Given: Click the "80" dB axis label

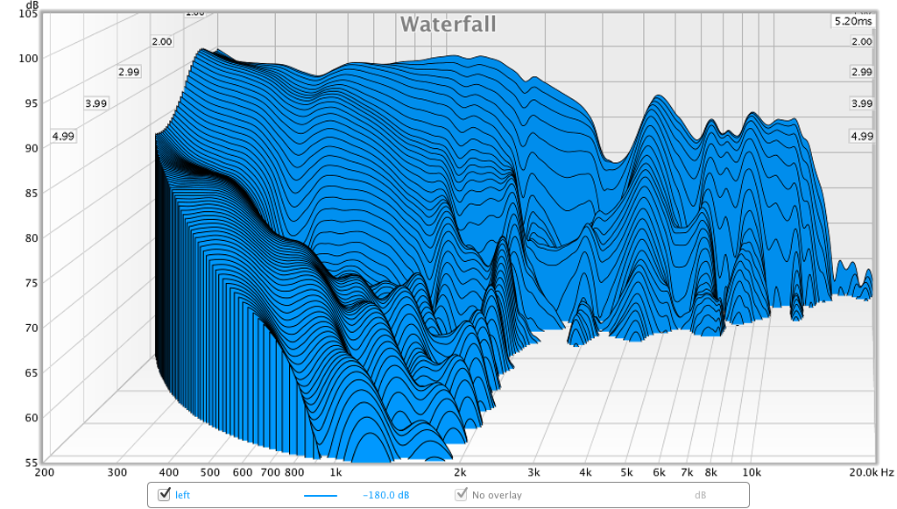Looking at the screenshot, I should (x=31, y=238).
